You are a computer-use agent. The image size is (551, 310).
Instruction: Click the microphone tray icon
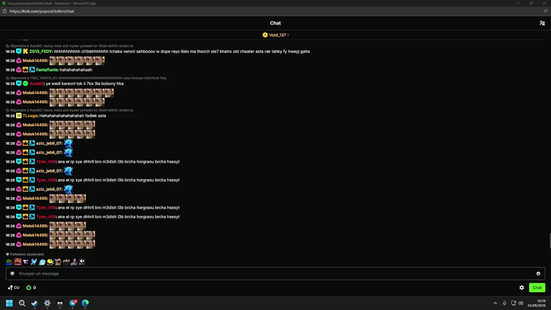point(504,303)
